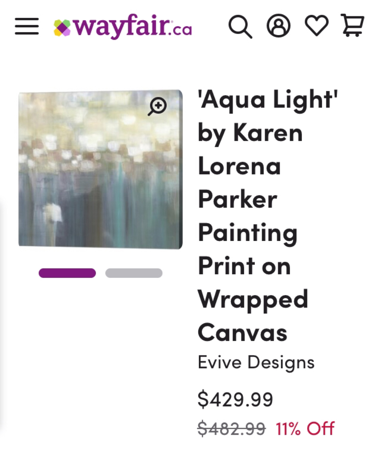Select the Aqua Light painting image
Image resolution: width=381 pixels, height=454 pixels.
point(95,177)
